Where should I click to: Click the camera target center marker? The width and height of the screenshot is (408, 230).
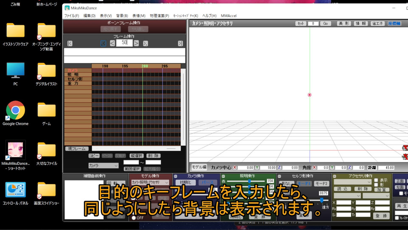(309, 95)
